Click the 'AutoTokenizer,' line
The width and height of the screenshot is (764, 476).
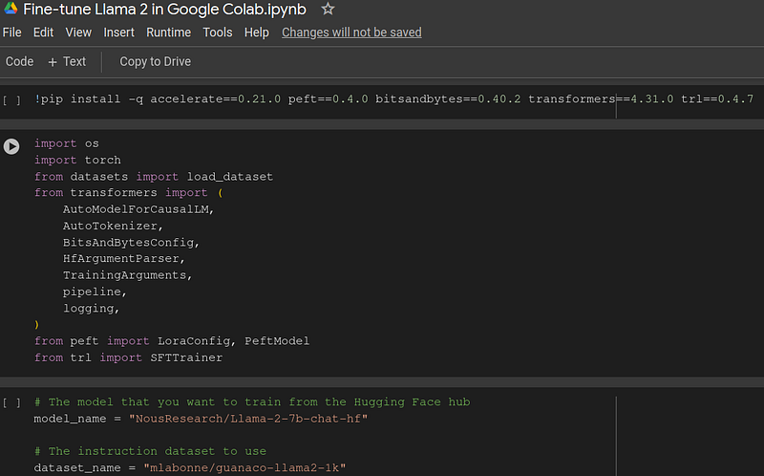click(x=113, y=226)
